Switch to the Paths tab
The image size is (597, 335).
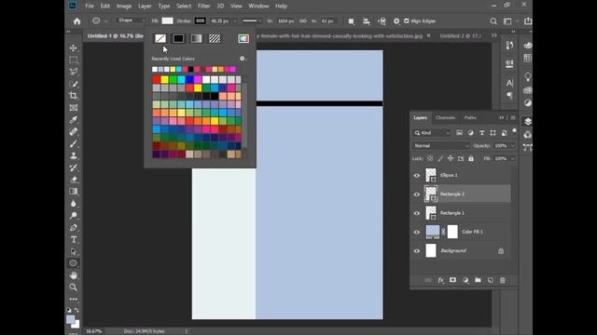[x=470, y=118]
